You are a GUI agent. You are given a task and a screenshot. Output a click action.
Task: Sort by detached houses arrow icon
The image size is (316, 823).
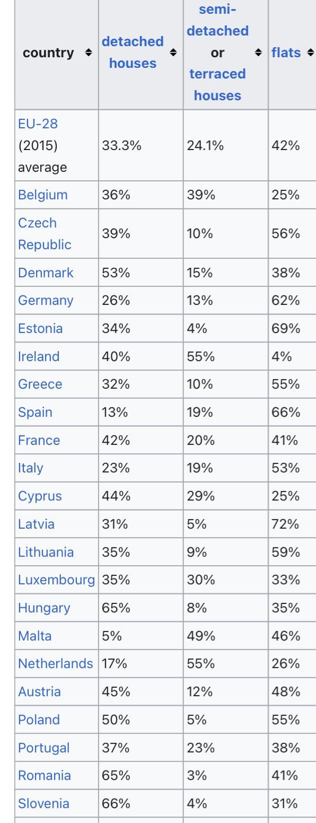pos(173,53)
